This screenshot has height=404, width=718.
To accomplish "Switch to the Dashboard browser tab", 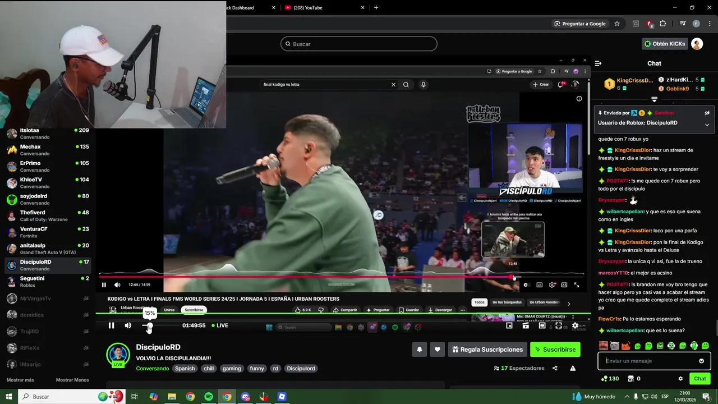I will point(250,7).
